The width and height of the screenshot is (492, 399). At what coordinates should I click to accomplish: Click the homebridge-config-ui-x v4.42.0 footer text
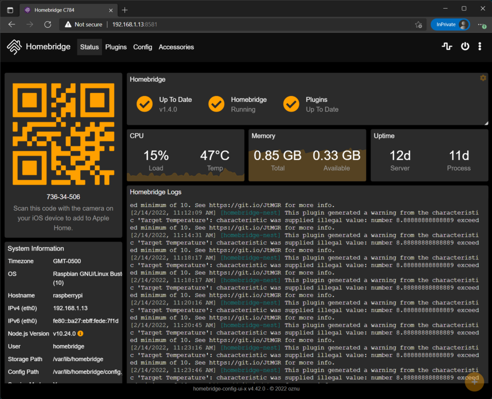click(x=246, y=388)
